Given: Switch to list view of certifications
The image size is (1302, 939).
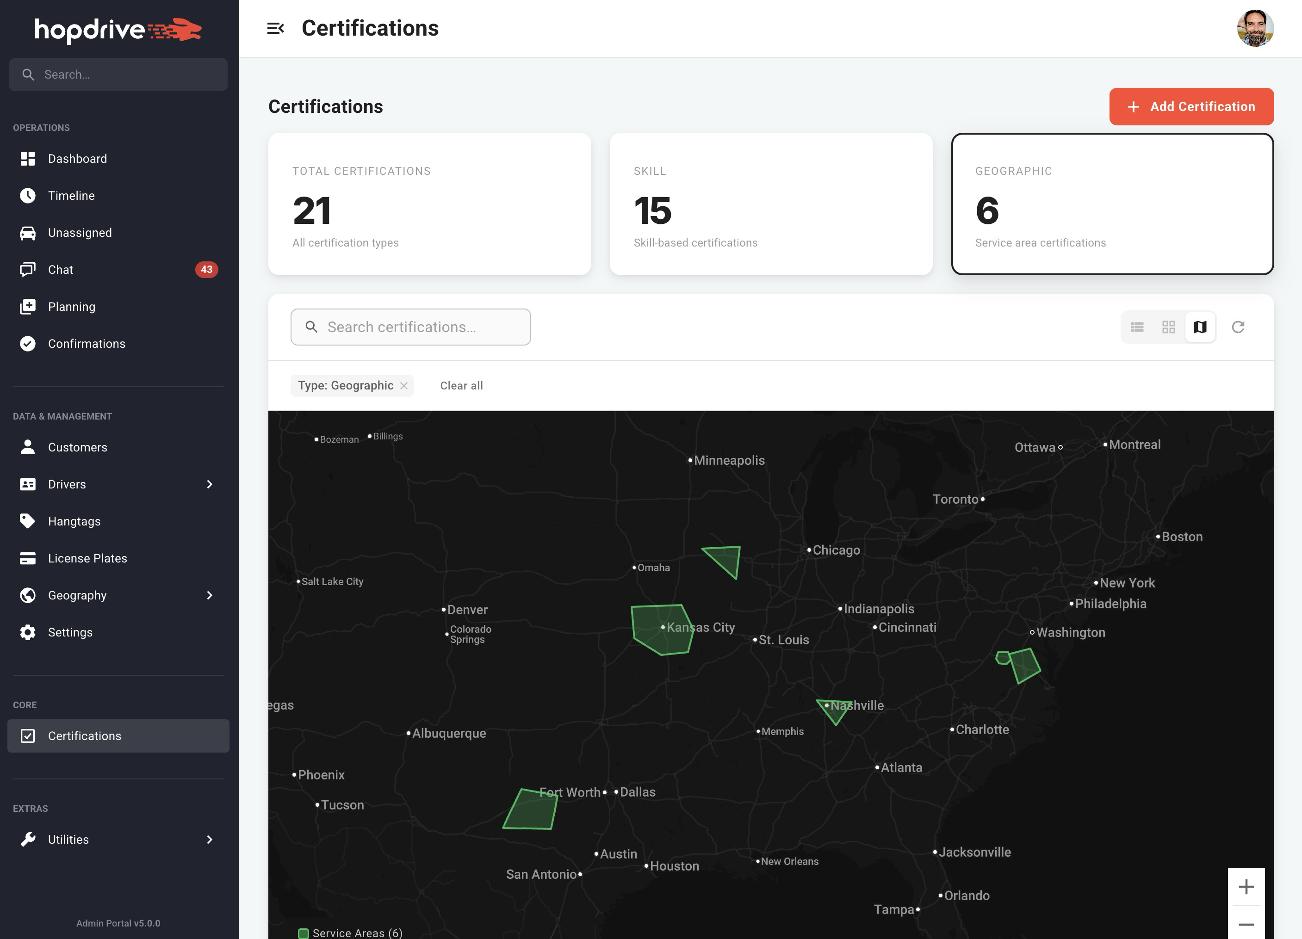Looking at the screenshot, I should 1137,327.
